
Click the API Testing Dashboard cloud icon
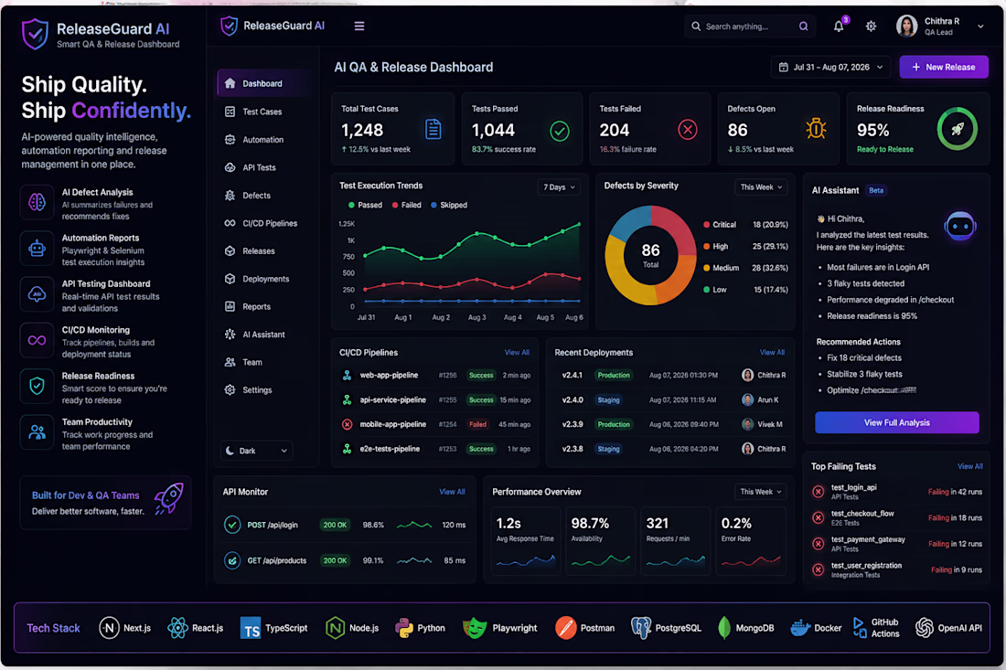coord(37,294)
